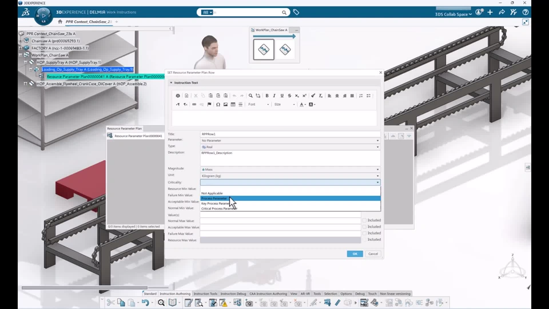This screenshot has width=549, height=309.
Task: Collapse the Instruction Text section
Action: click(x=171, y=82)
